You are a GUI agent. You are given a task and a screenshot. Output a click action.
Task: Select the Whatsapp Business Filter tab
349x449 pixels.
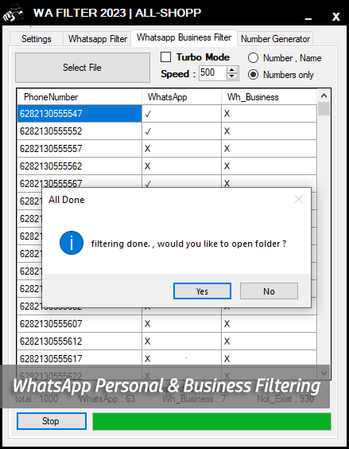pos(184,37)
